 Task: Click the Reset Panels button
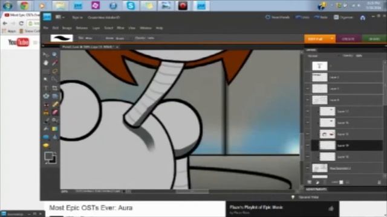click(278, 17)
